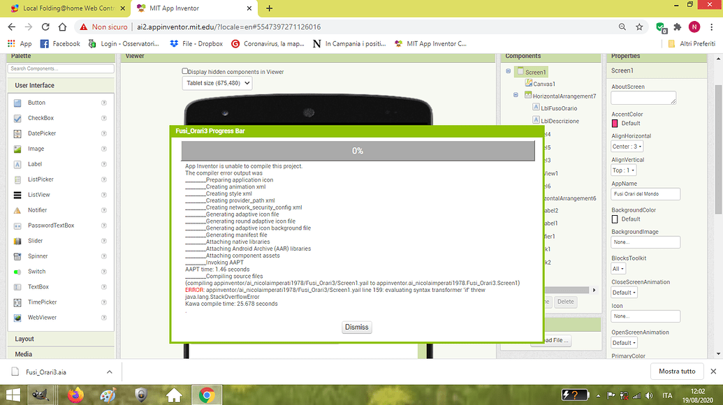Image resolution: width=723 pixels, height=405 pixels.
Task: Focus the Search Components box
Action: click(x=60, y=68)
